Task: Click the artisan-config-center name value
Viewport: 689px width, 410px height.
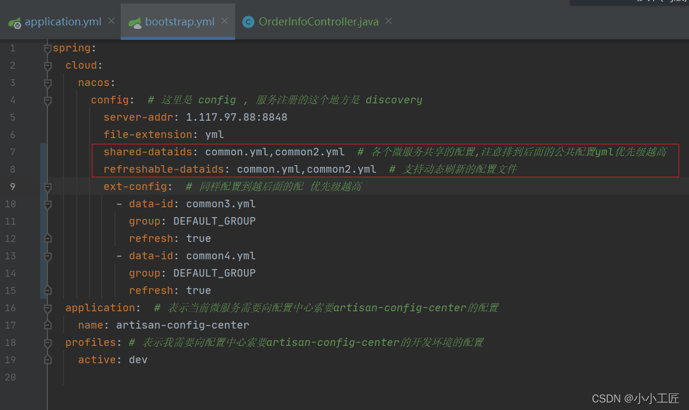Action: (x=183, y=325)
